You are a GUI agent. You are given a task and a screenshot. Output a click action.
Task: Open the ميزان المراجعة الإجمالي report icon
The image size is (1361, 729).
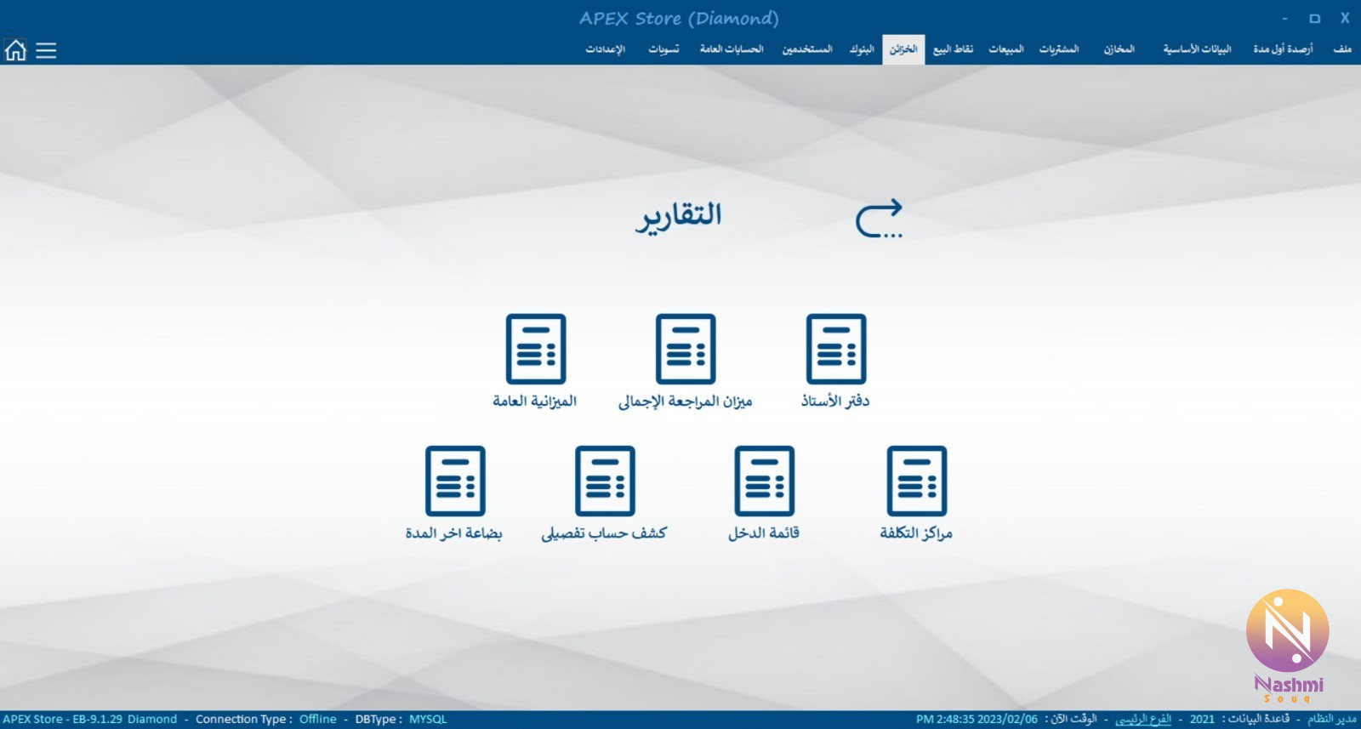coord(686,350)
